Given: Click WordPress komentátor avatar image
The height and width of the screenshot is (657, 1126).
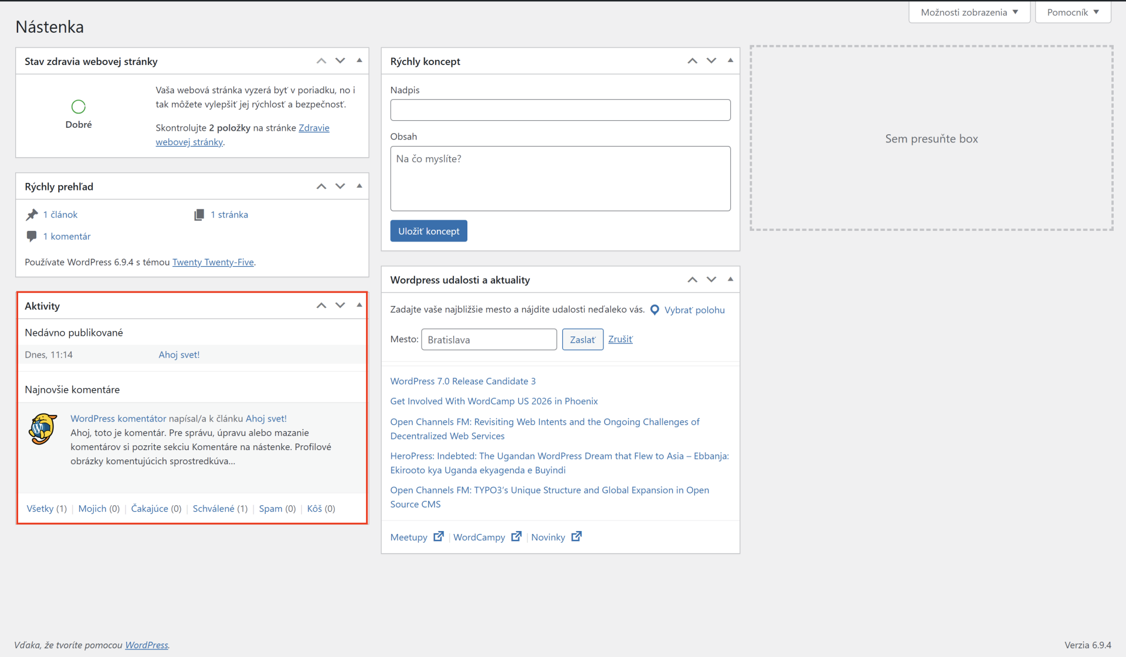Looking at the screenshot, I should (x=43, y=428).
